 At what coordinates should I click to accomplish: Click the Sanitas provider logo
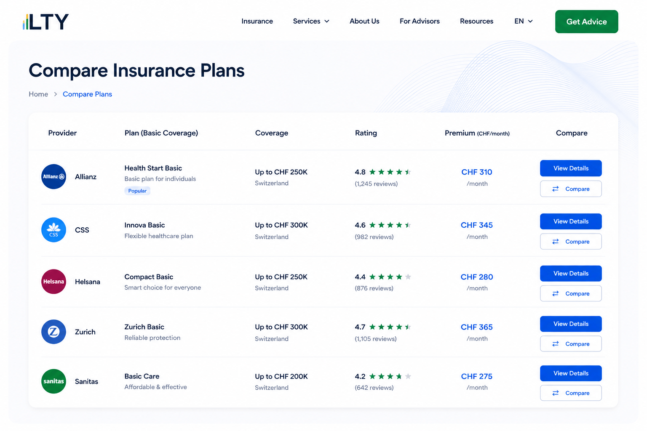53,381
